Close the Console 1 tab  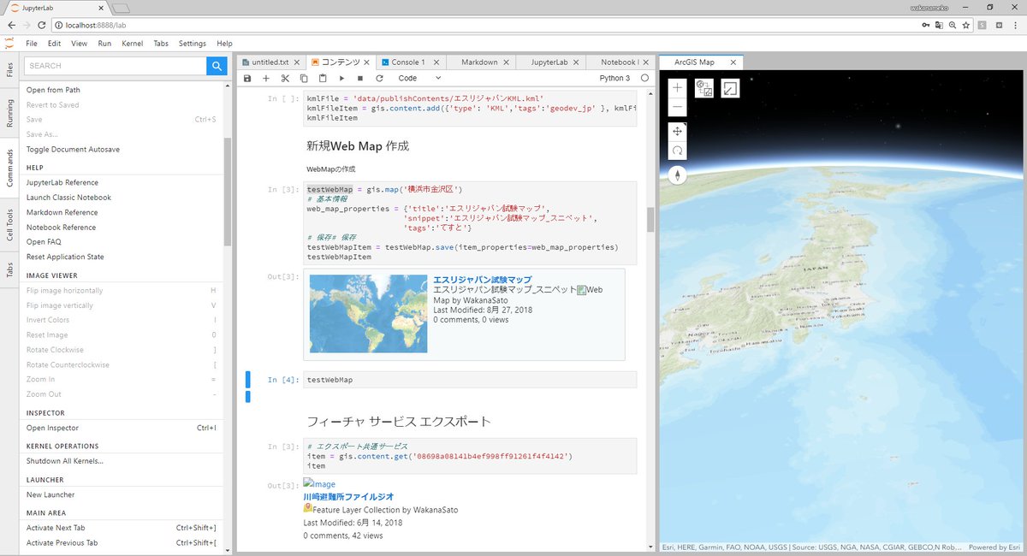click(x=437, y=62)
